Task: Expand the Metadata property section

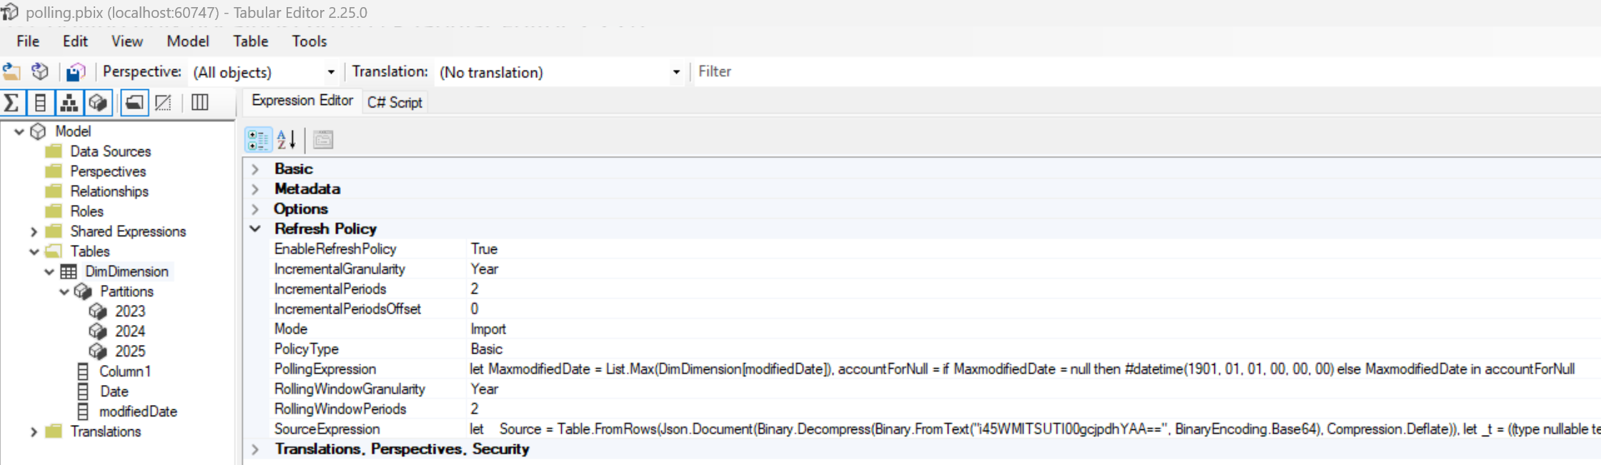Action: 255,189
